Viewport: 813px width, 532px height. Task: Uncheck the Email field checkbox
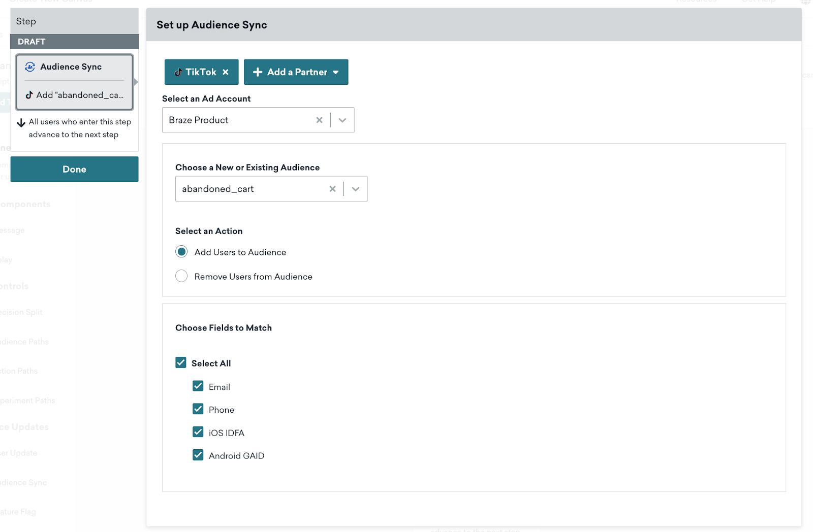198,386
